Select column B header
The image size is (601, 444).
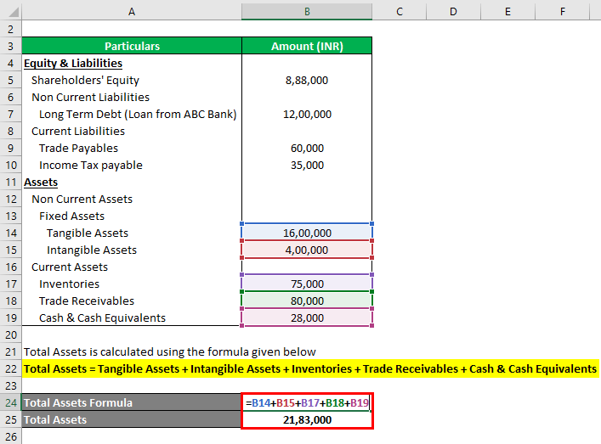coord(307,12)
